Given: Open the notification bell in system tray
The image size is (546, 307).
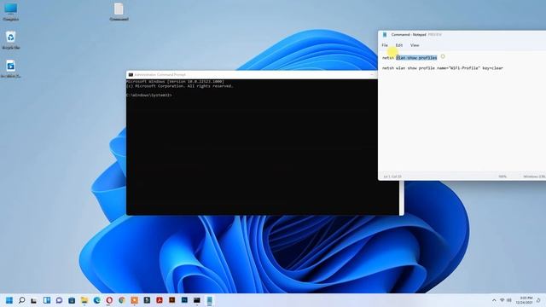Looking at the screenshot, I should pyautogui.click(x=538, y=300).
